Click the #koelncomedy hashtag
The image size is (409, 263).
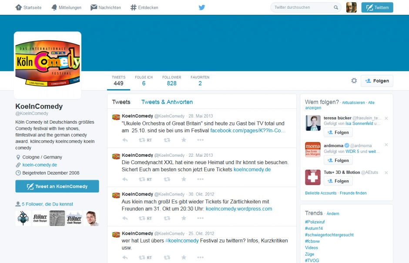(182, 240)
